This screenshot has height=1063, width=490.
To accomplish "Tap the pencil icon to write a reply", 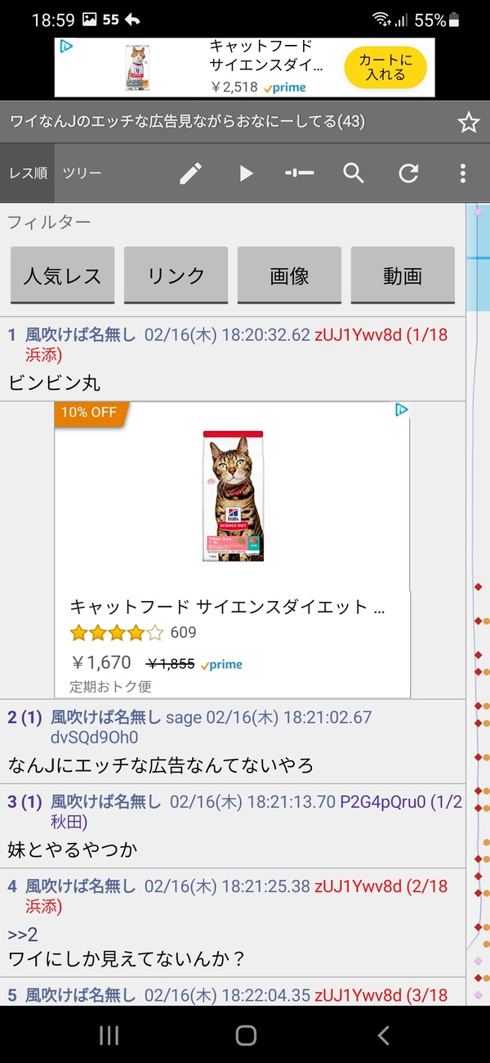I will [x=190, y=173].
